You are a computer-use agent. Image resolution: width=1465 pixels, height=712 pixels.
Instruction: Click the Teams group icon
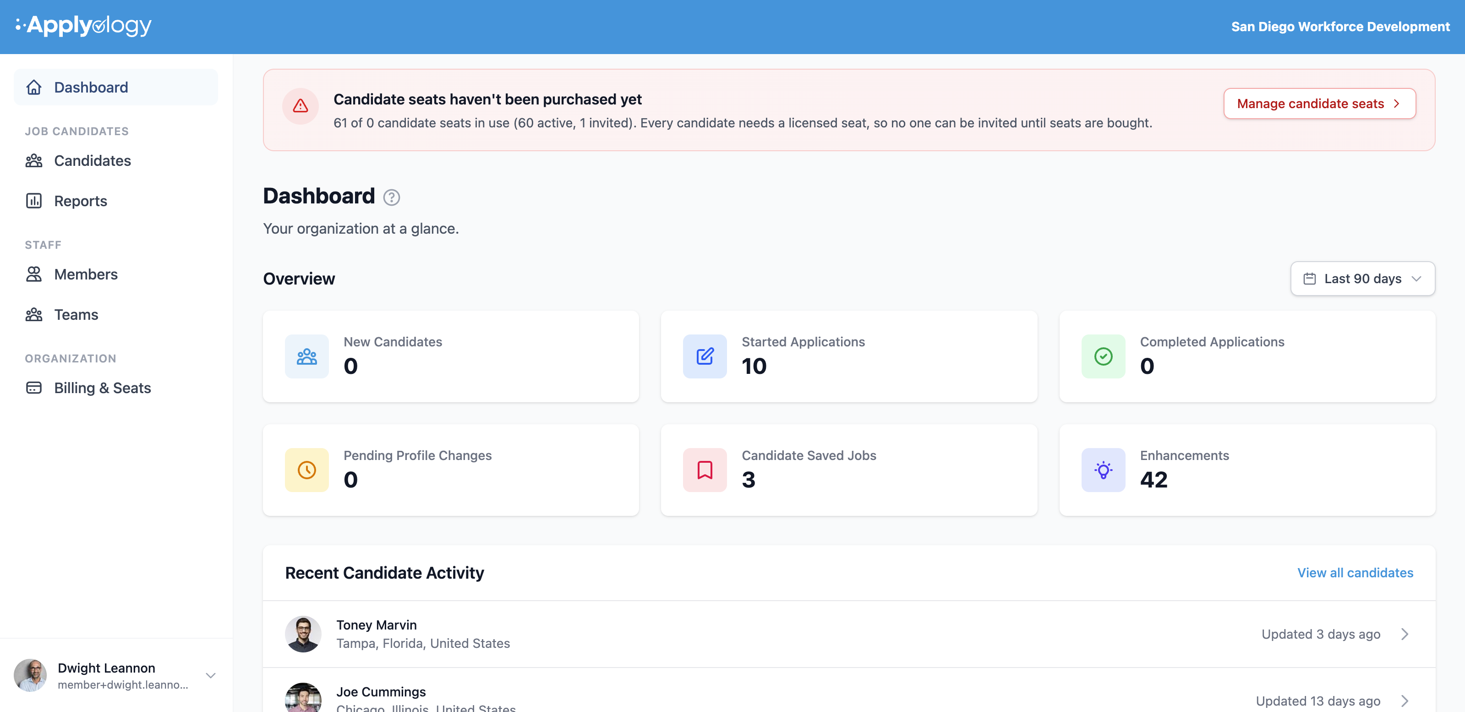pos(34,314)
